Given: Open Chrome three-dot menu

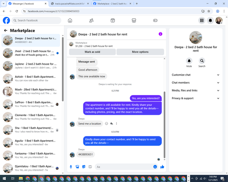Looking at the screenshot, I should [224, 11].
